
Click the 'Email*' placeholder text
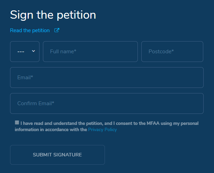click(x=25, y=78)
